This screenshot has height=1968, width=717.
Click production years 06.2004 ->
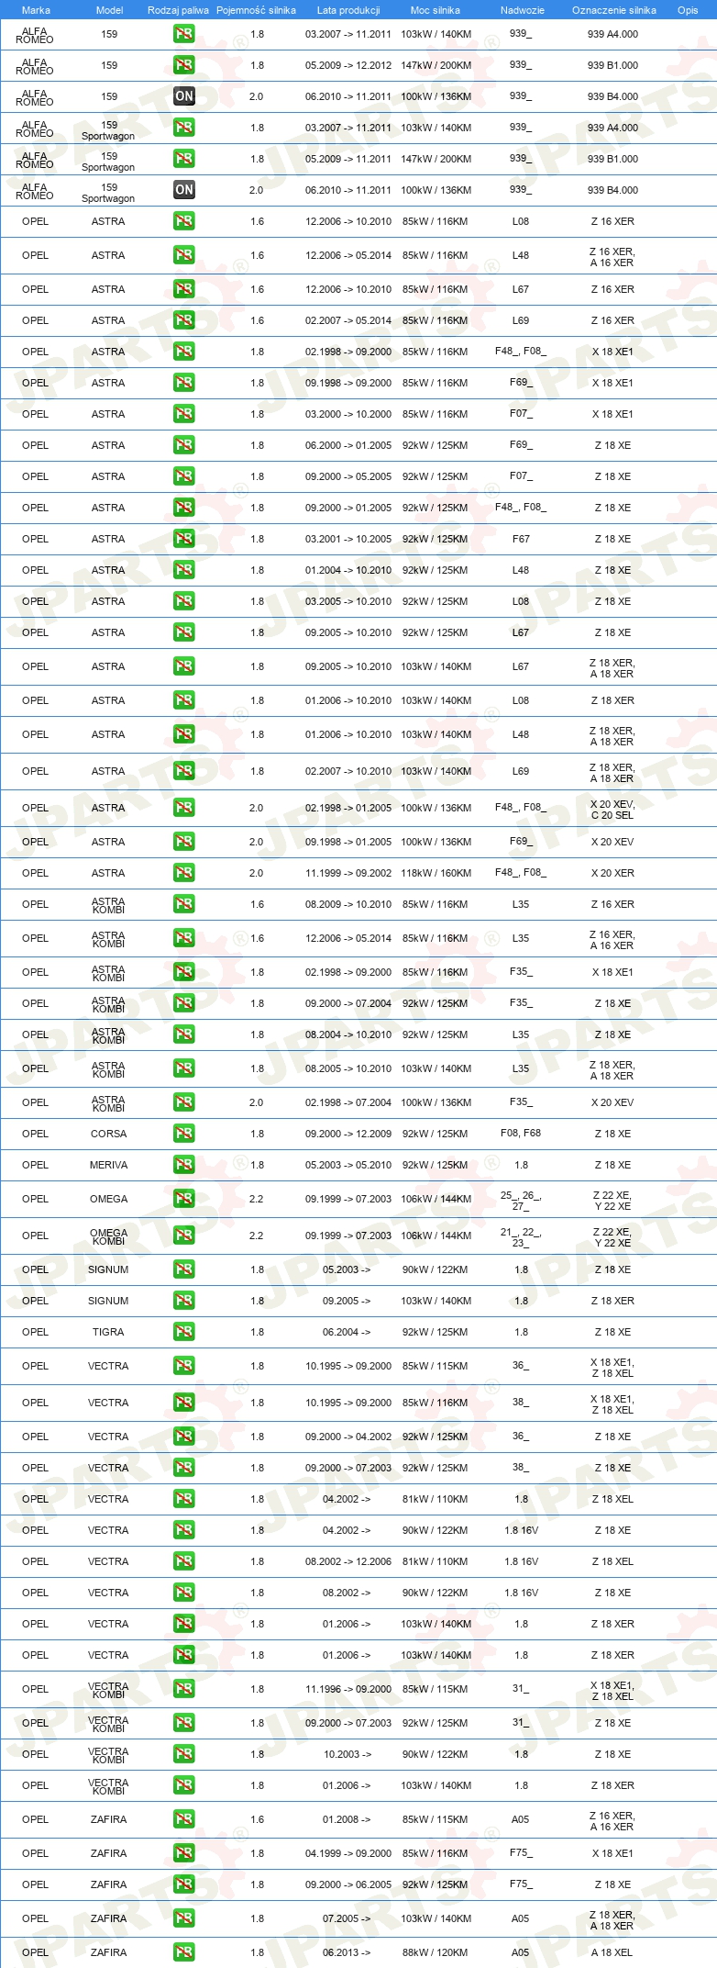tap(347, 1332)
